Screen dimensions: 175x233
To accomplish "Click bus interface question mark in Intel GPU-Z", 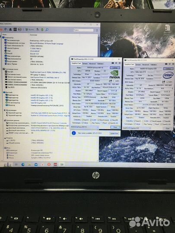I will point(172,88).
